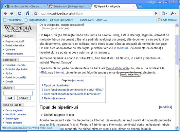Open the Cafenea link
Screen dimensions: 180x132
10,50
